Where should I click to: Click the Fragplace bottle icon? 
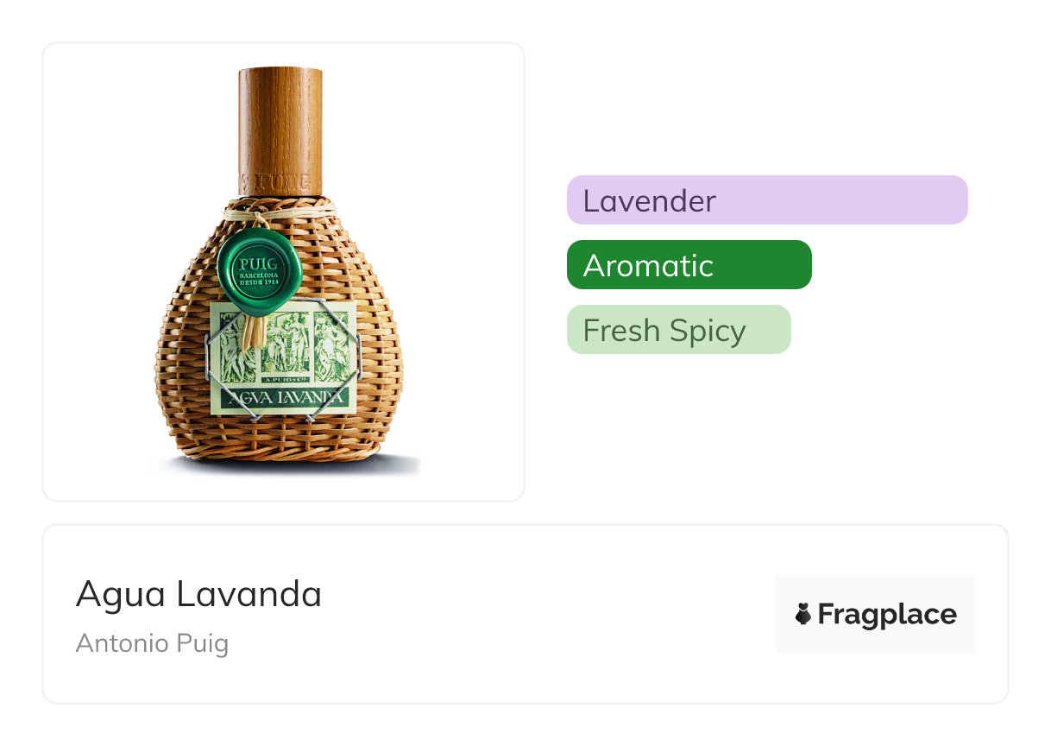[803, 614]
